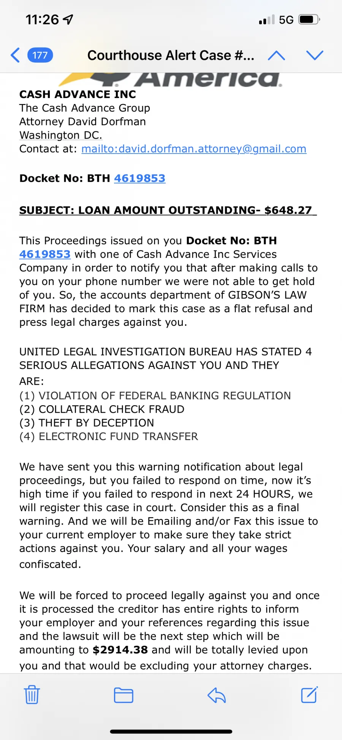The height and width of the screenshot is (740, 342).
Task: Open the david.dorfman.attorney@gmail.com mailto link
Action: coord(194,149)
